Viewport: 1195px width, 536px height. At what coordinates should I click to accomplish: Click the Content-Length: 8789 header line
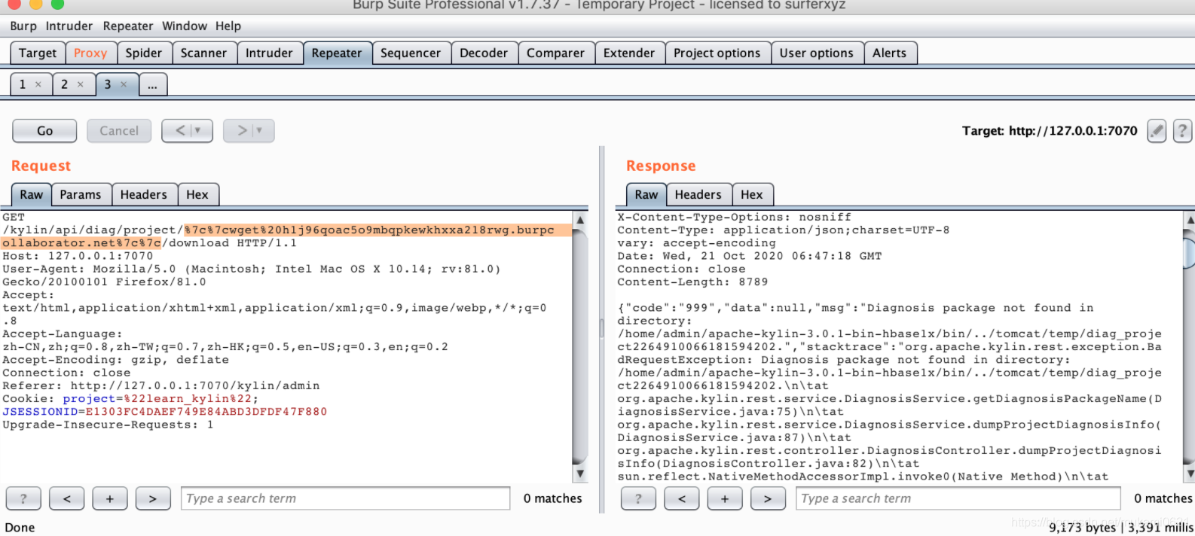(x=692, y=282)
